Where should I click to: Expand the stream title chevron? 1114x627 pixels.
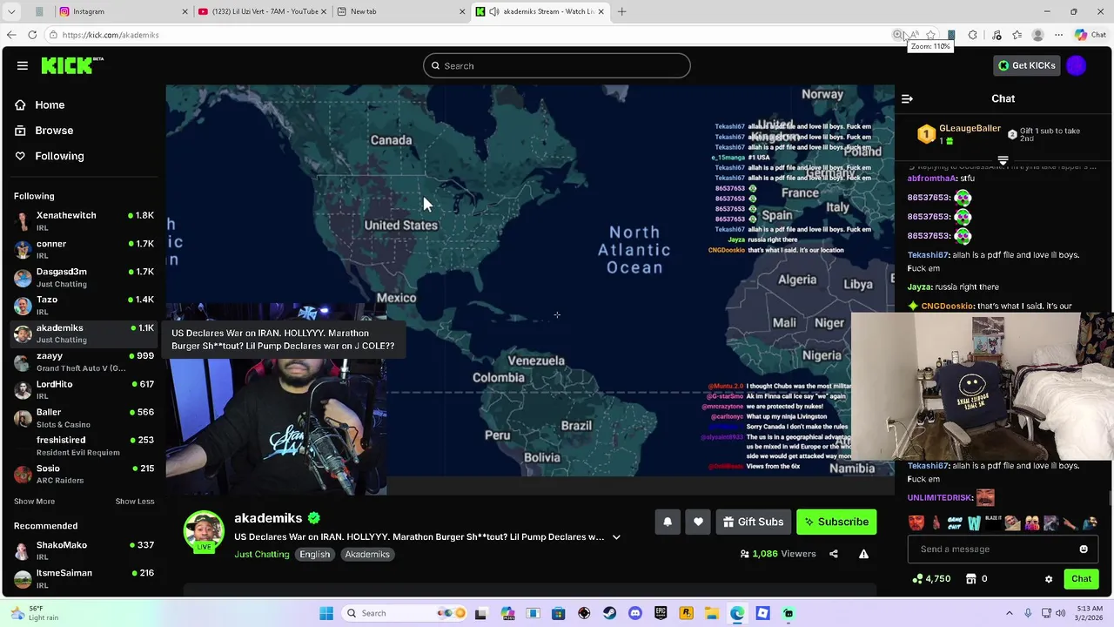coord(616,537)
